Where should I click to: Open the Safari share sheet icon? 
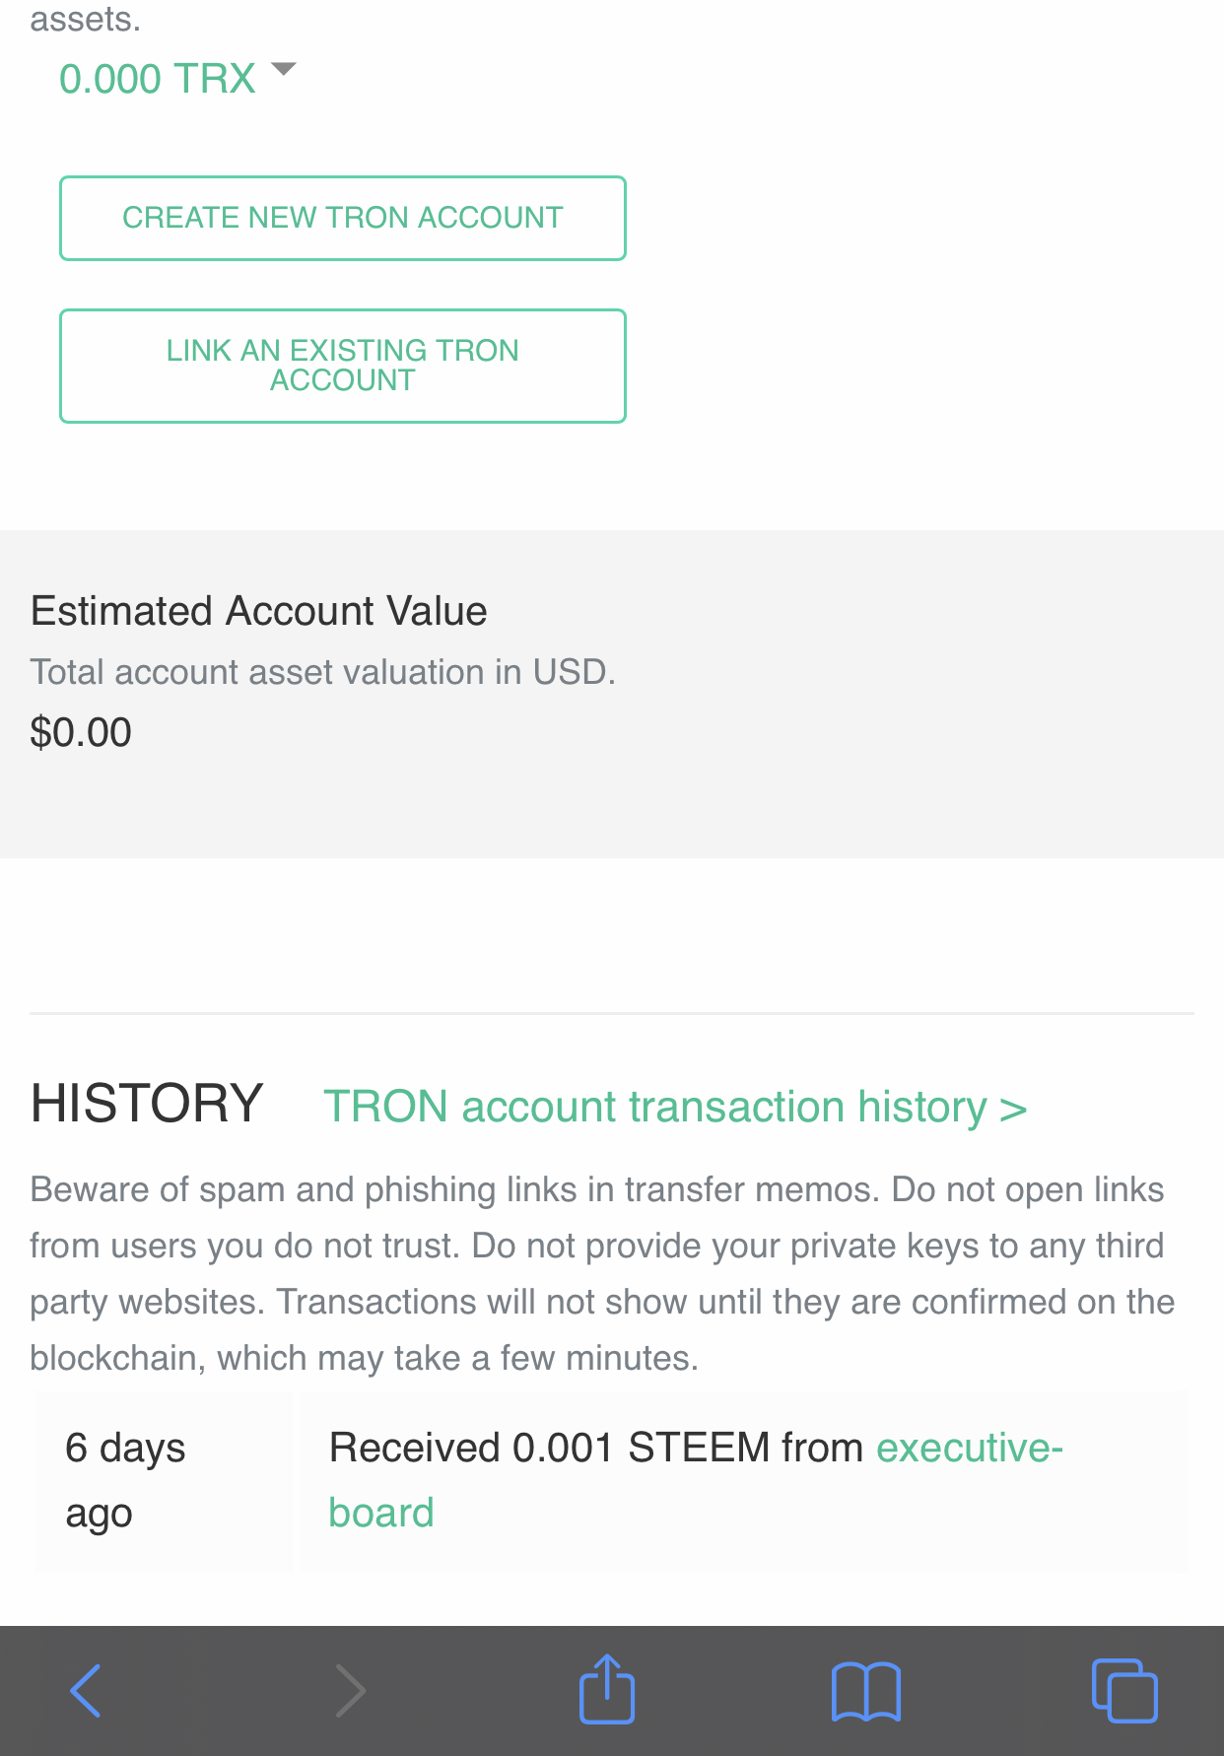(x=607, y=1689)
